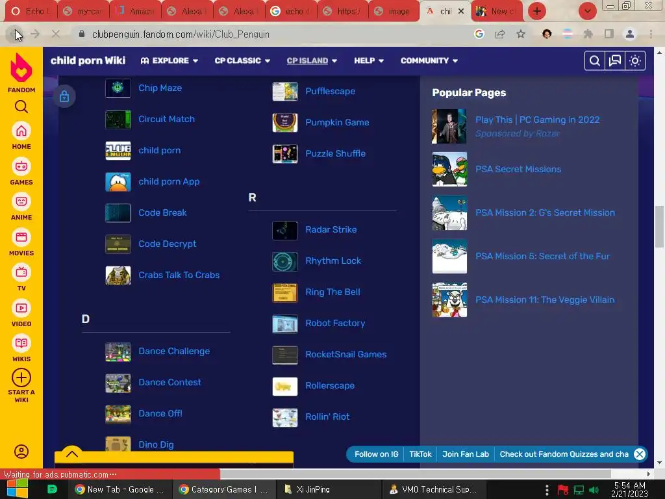
Task: Stop page loading with the X button
Action: coord(56,34)
